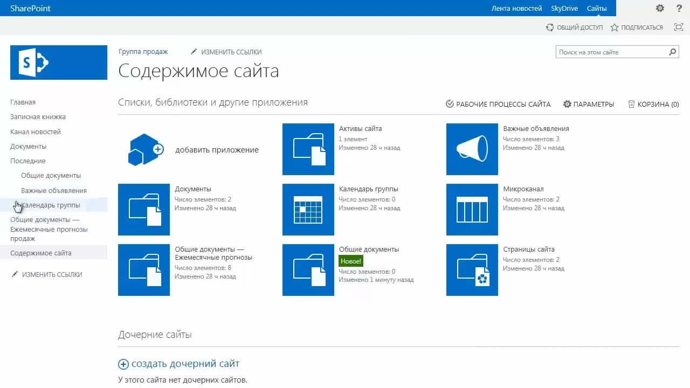The height and width of the screenshot is (388, 690).
Task: Open Календарь группы under Последние
Action: tap(50, 205)
